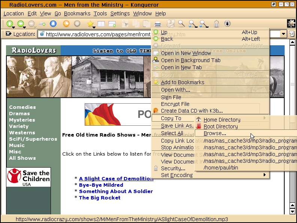Choose Encrypt File in context menu

tap(210, 104)
